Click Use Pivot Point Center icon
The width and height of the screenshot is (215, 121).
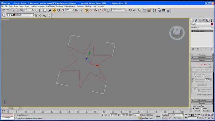(77, 10)
